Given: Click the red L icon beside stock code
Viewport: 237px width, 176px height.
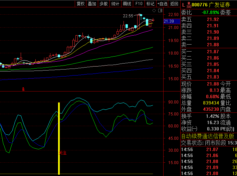Looking at the screenshot, I should click(183, 5).
